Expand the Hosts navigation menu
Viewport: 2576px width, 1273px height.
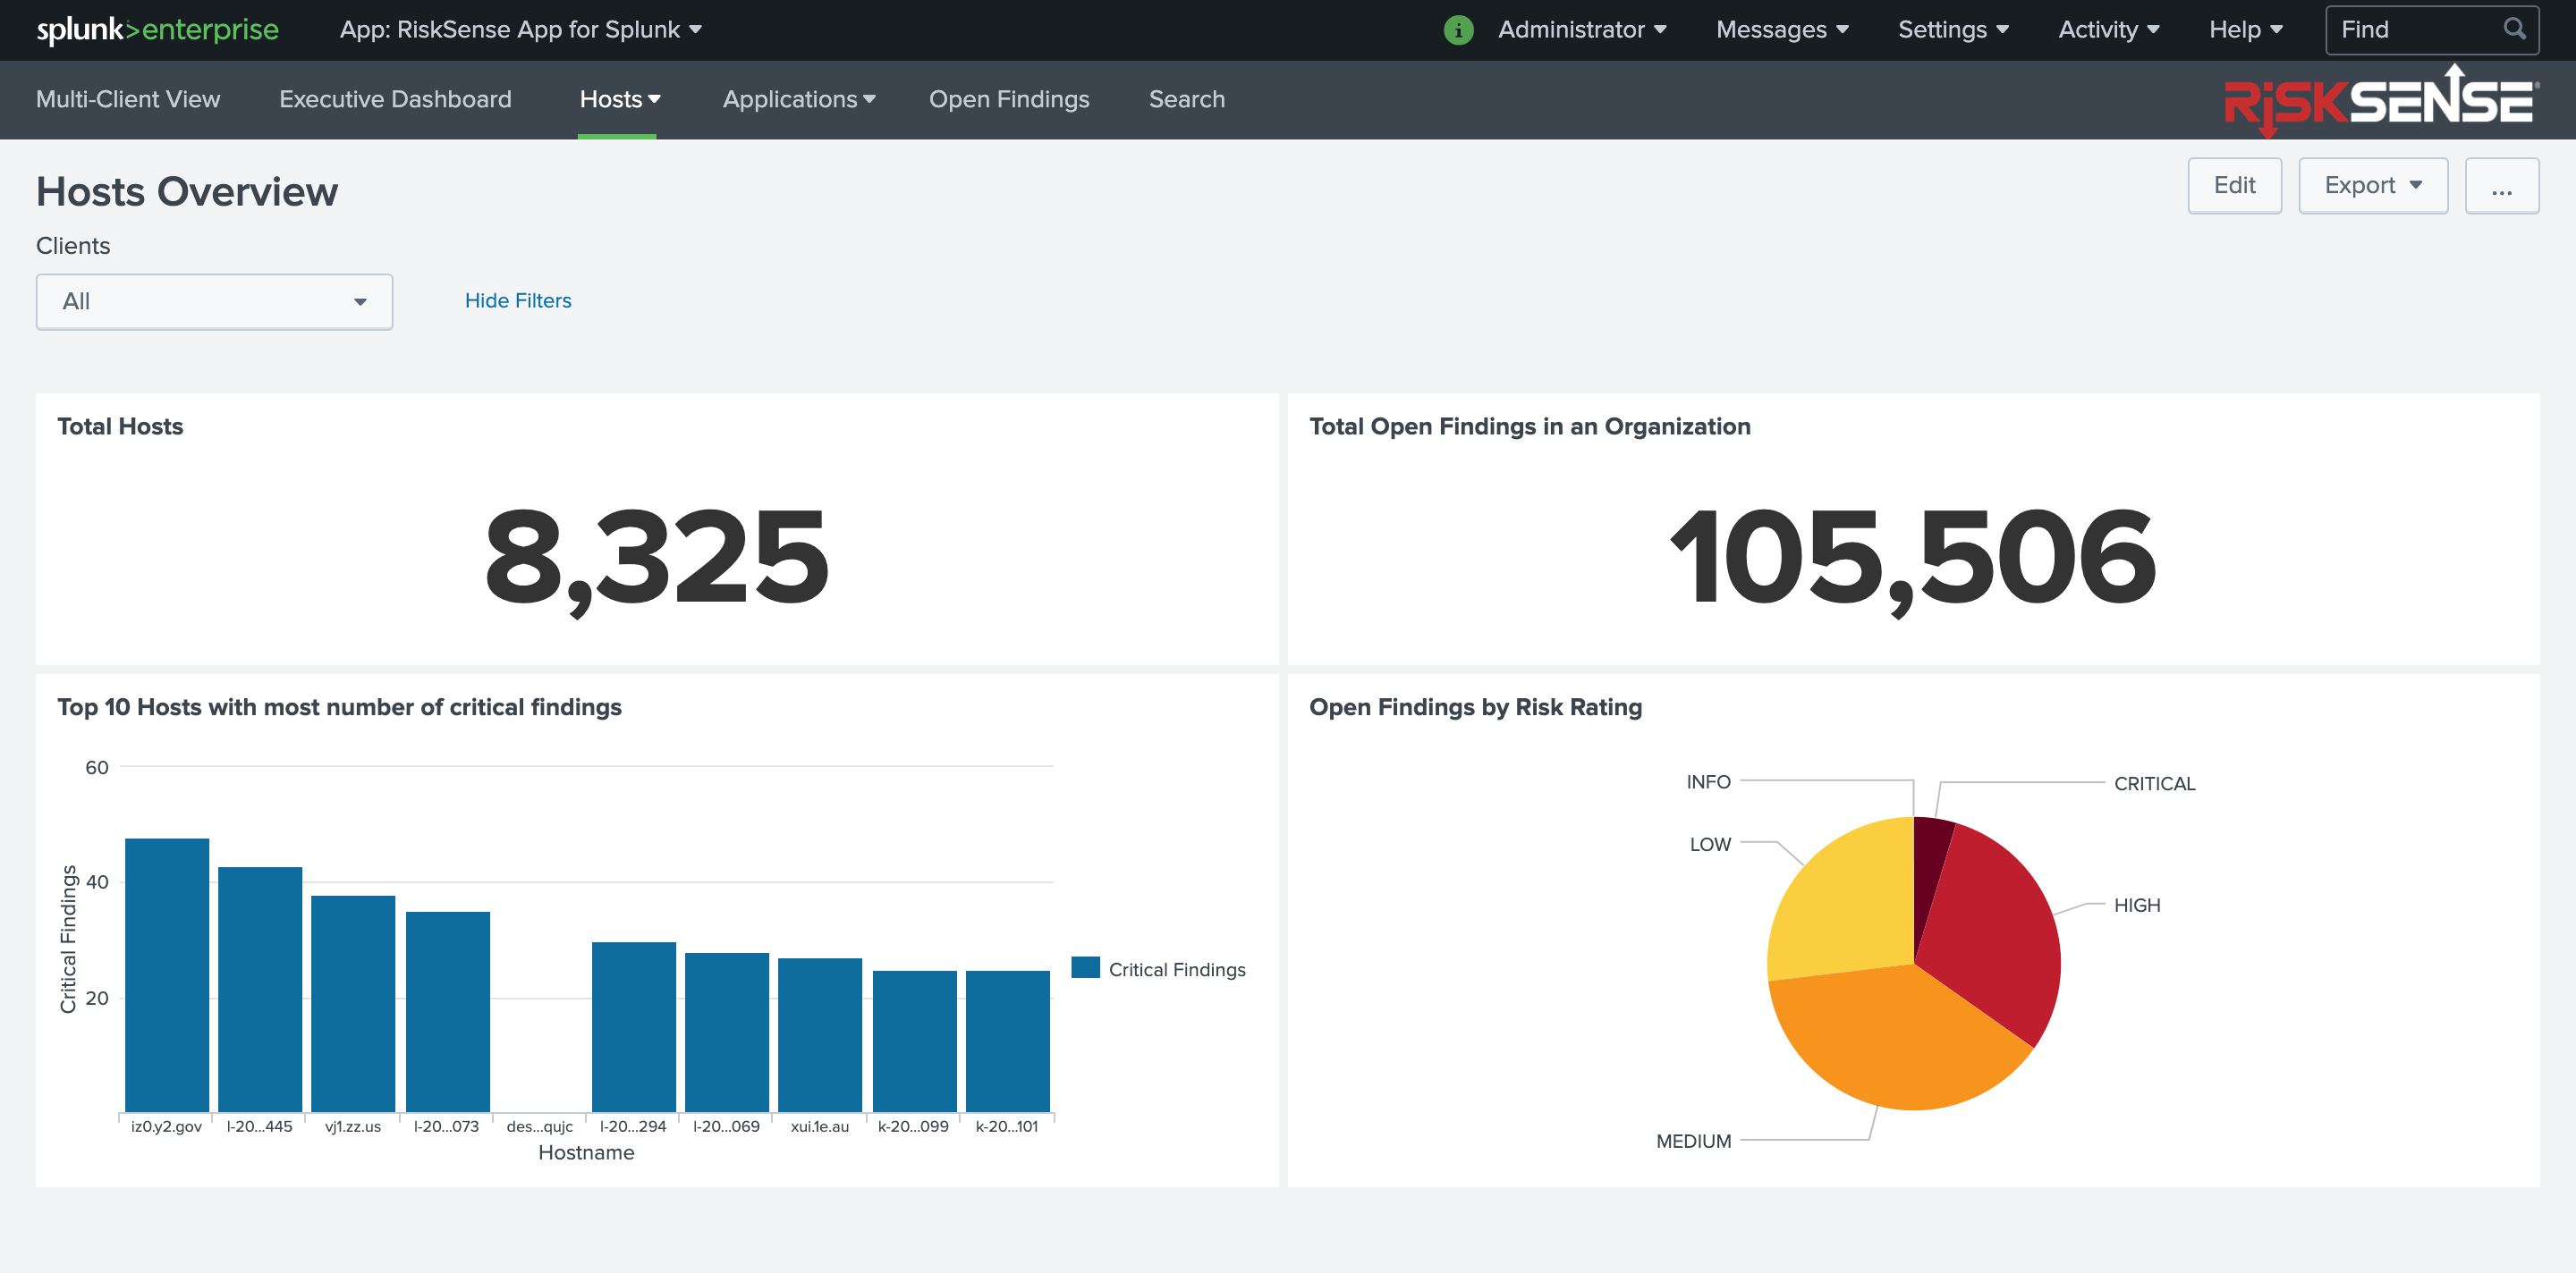(x=620, y=99)
